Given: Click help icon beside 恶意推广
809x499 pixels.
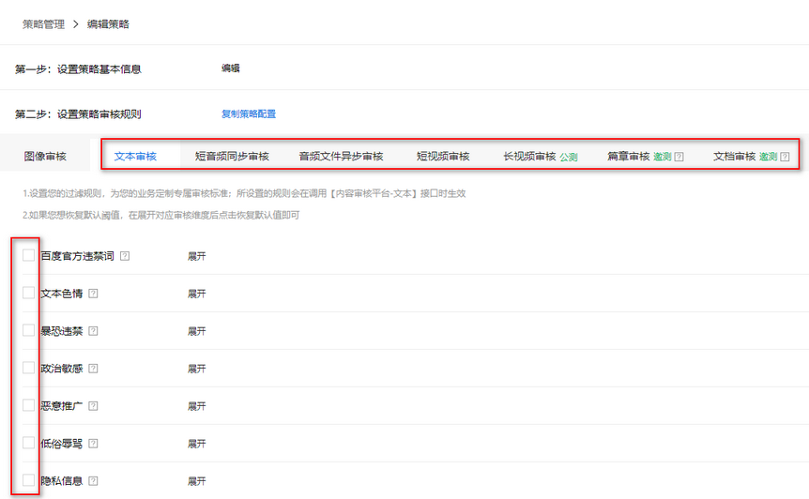Looking at the screenshot, I should point(93,406).
